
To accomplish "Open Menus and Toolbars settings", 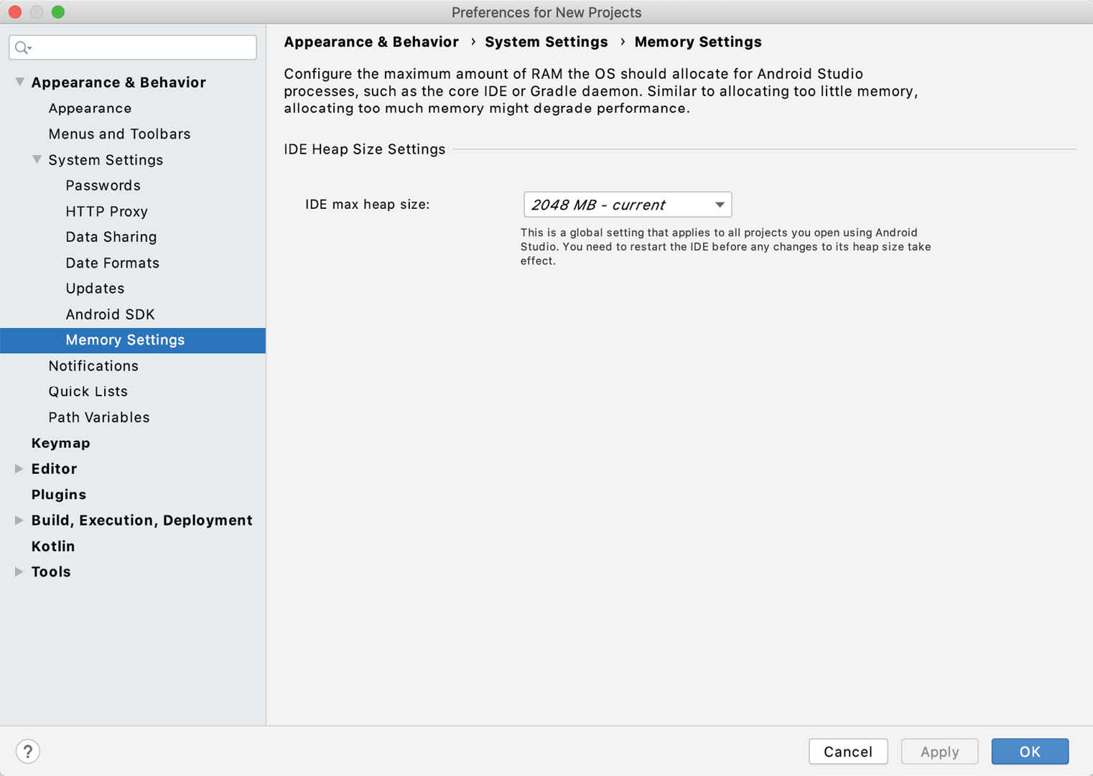I will click(120, 134).
